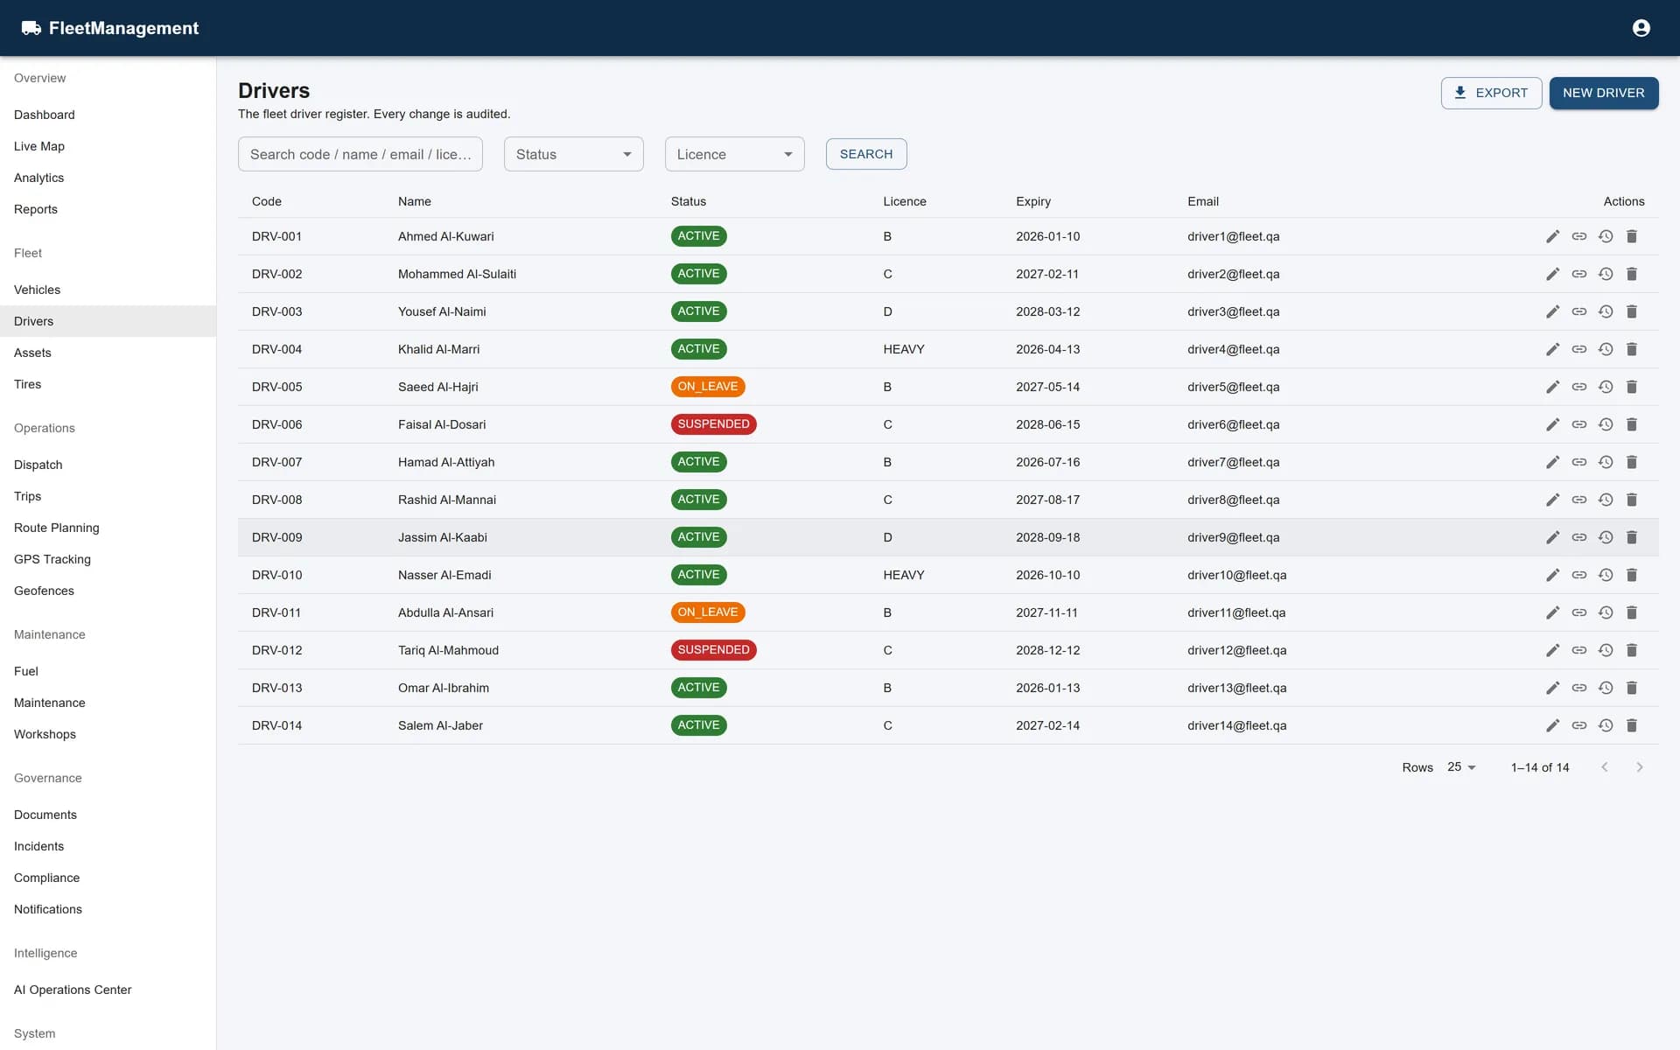The width and height of the screenshot is (1680, 1050).
Task: Click the FleetManagement truck logo
Action: (x=31, y=28)
